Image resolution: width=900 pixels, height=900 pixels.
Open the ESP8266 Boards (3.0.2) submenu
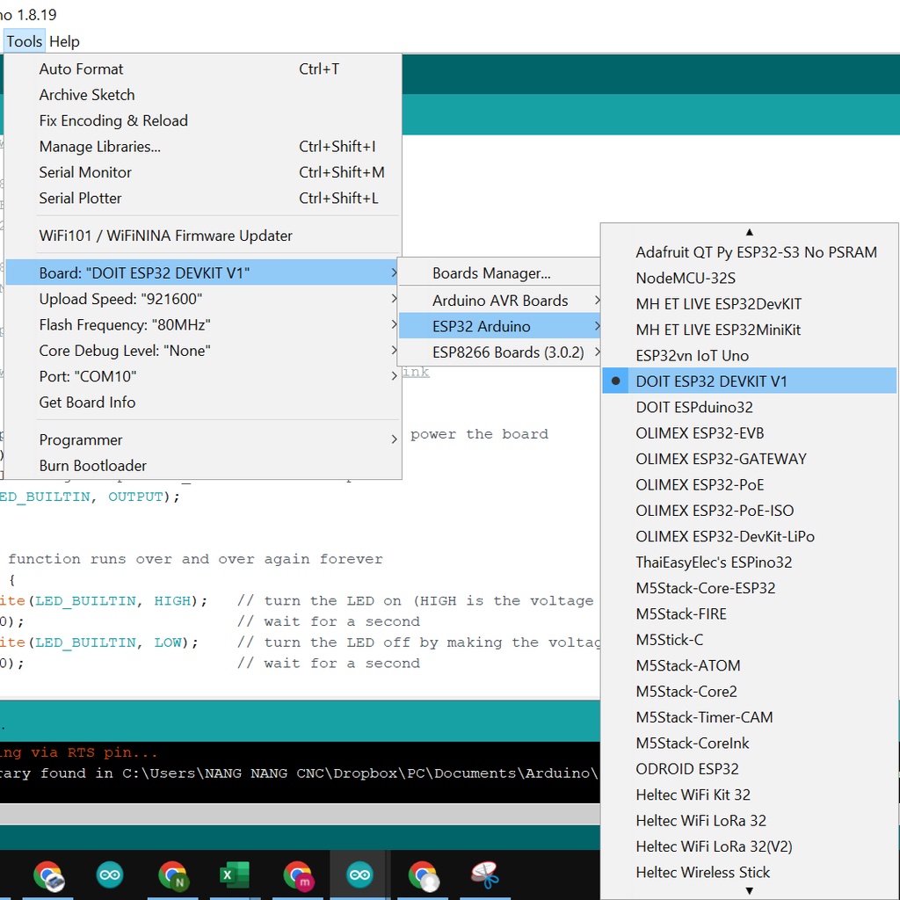pyautogui.click(x=507, y=352)
